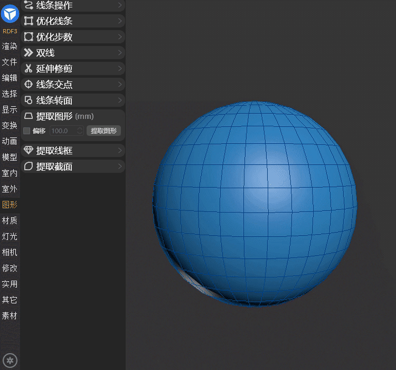Click the 线条交点 panel title
The image size is (396, 370).
(x=54, y=85)
